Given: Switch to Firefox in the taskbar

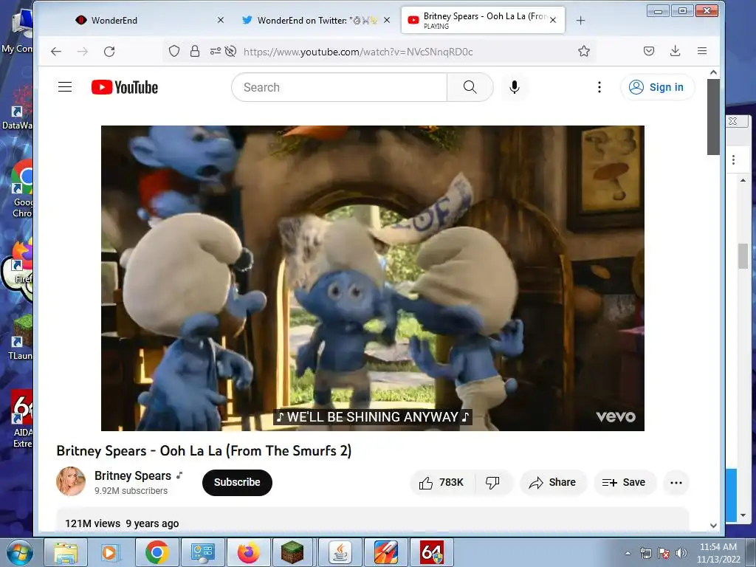Looking at the screenshot, I should tap(248, 552).
